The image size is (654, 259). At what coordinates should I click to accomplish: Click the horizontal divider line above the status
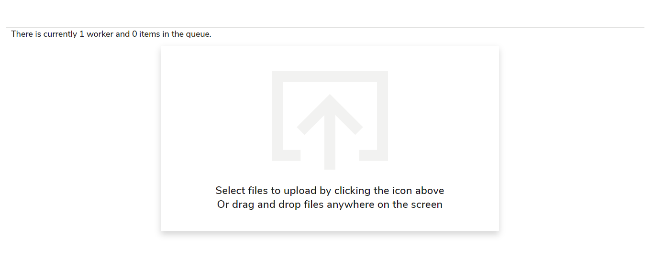325,28
